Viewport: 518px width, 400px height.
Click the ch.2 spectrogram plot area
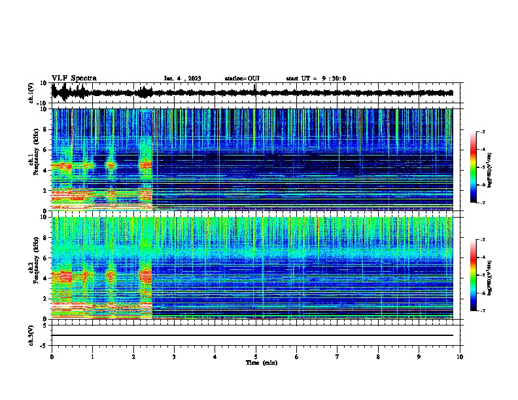[x=252, y=268]
